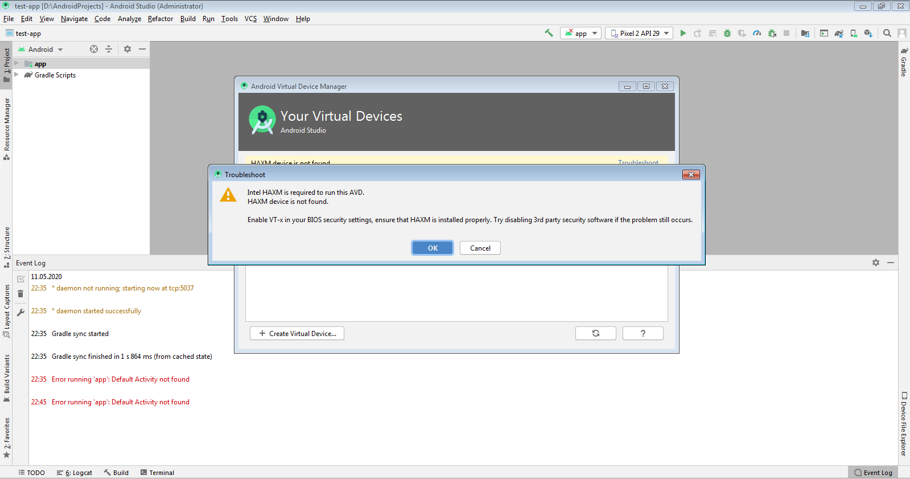Click Sync Project with Gradle Files icon
910x479 pixels.
tap(839, 33)
